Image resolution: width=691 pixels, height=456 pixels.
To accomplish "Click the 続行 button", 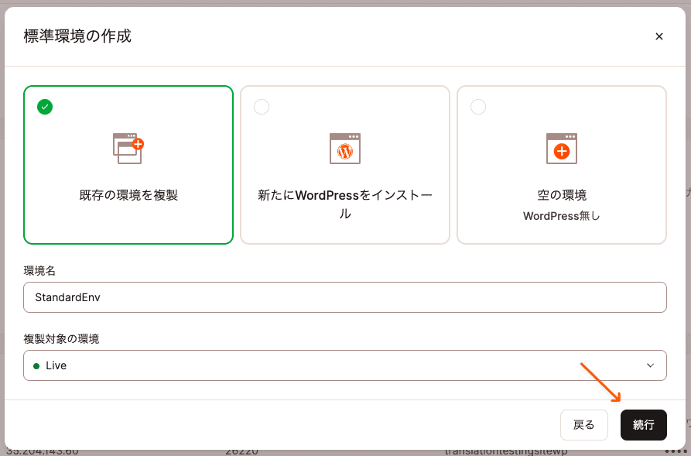I will (643, 425).
